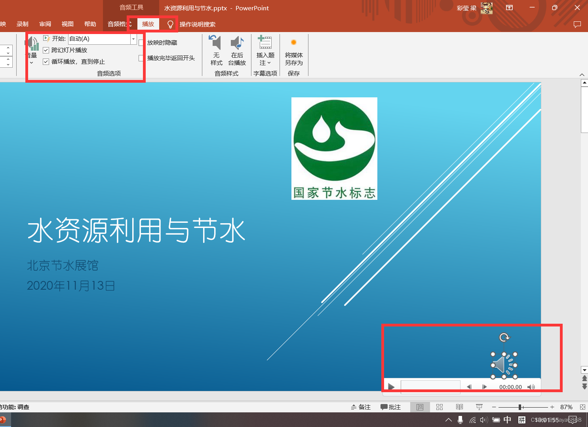588x427 pixels.
Task: Open the comments pane icon in ribbon corner
Action: (x=577, y=24)
